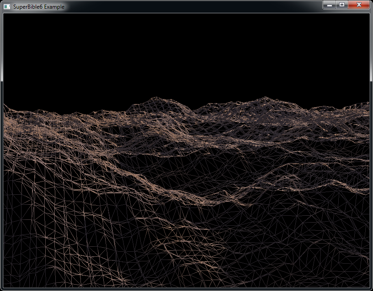Screen dimensions: 373x291
Task: Click the window's bottom-right resize corner
Action: [371, 289]
